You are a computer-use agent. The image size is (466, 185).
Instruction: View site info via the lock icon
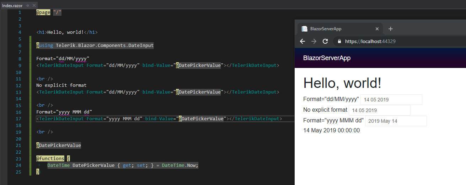[x=339, y=41]
